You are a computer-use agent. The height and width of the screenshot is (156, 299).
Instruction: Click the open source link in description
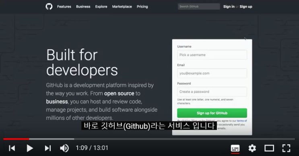(119, 93)
